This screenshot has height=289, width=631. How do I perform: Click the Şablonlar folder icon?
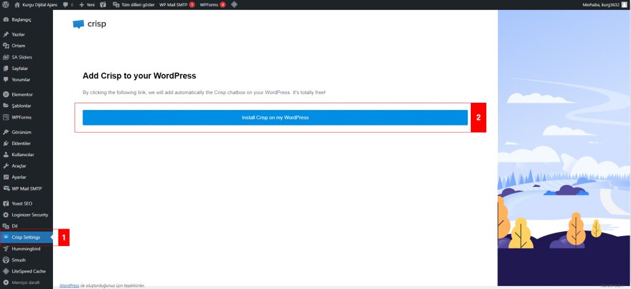pos(6,106)
